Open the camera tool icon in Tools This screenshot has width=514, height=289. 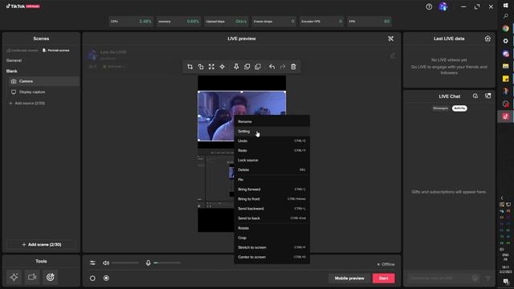32,277
